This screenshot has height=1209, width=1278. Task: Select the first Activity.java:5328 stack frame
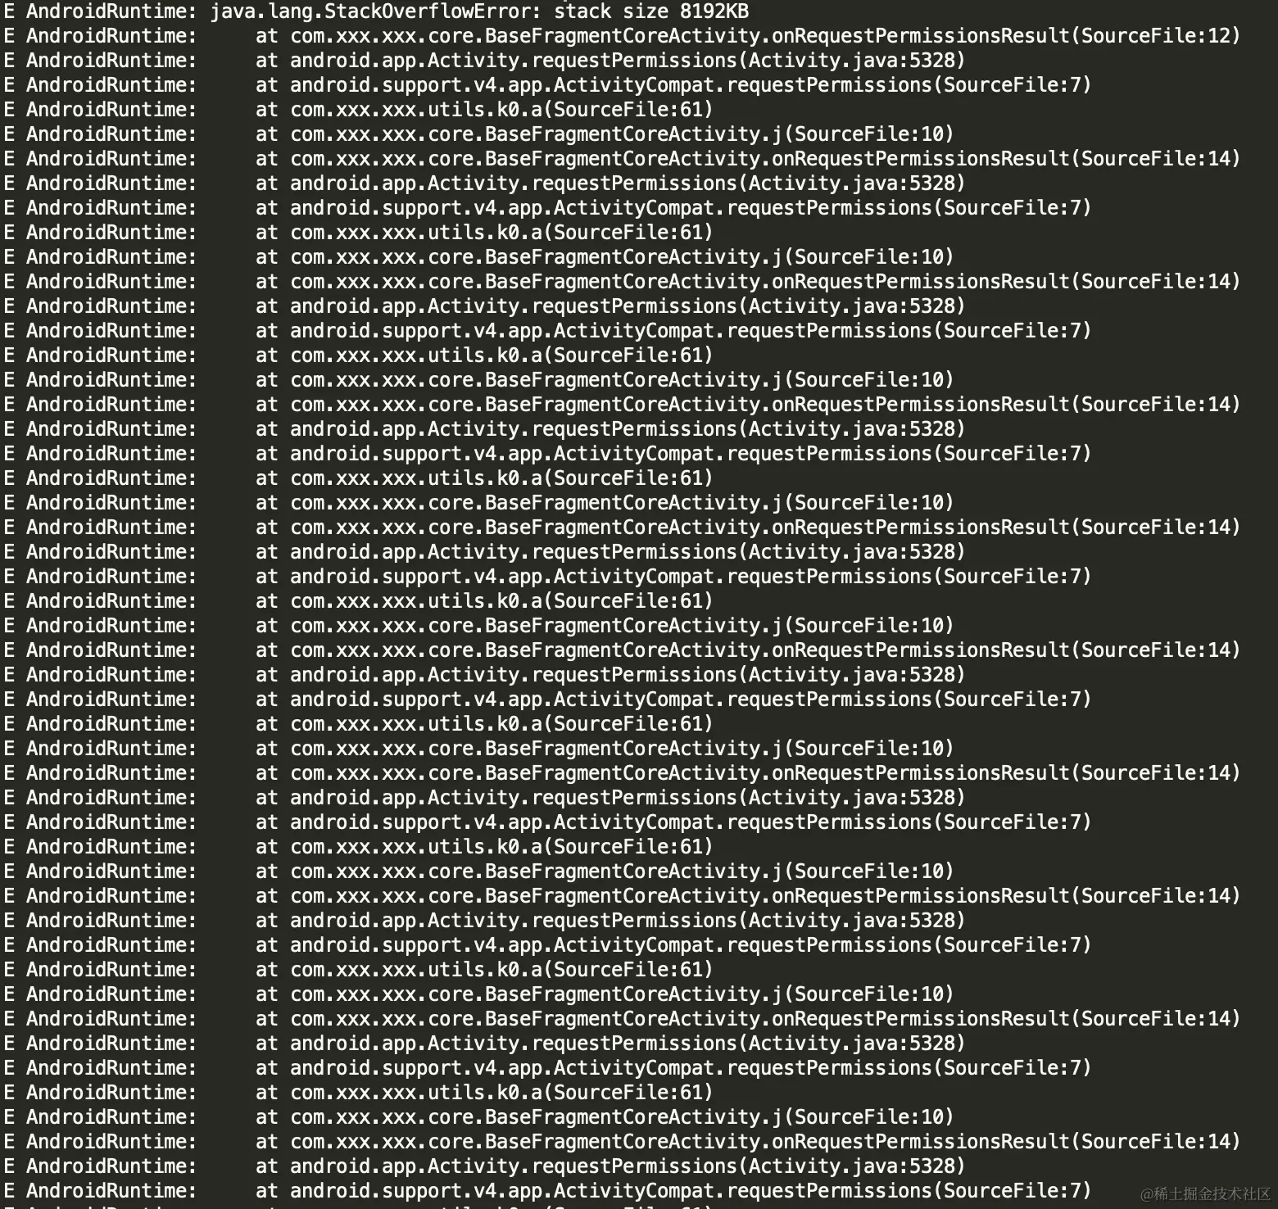[610, 61]
